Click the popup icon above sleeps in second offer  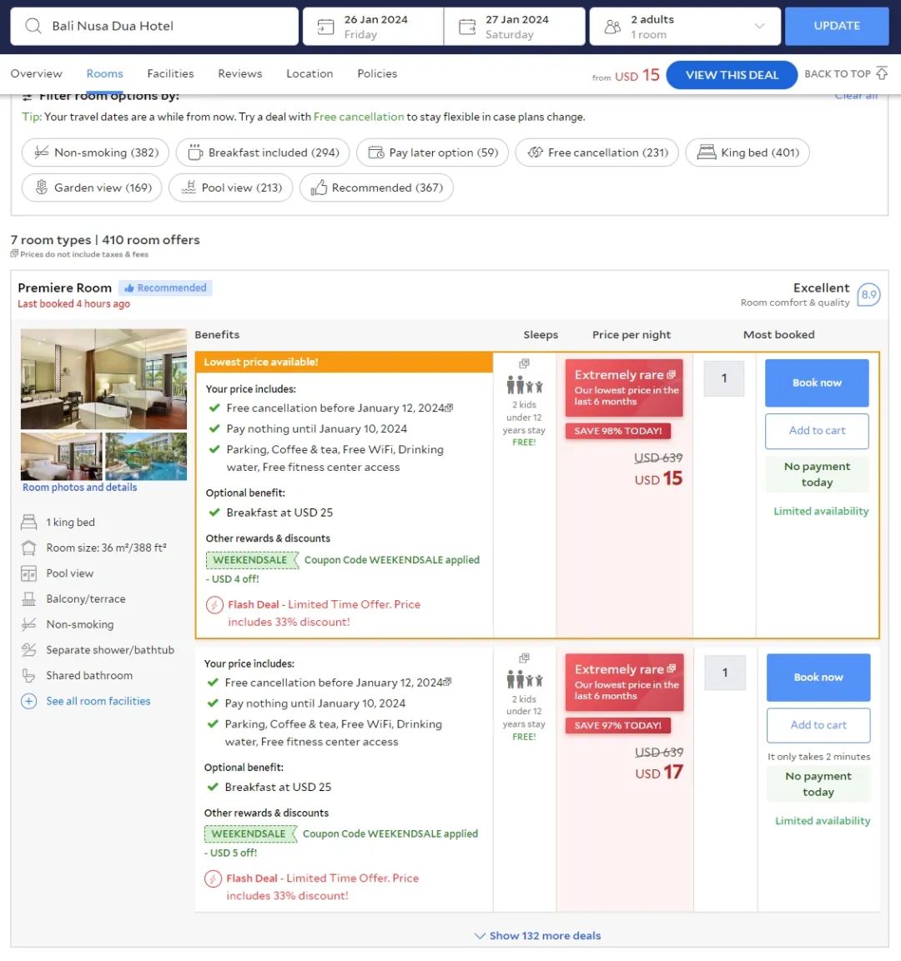[524, 658]
